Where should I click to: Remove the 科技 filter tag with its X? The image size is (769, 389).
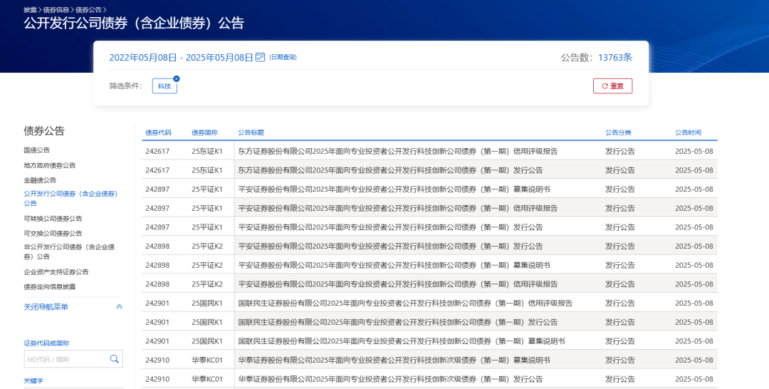click(177, 78)
